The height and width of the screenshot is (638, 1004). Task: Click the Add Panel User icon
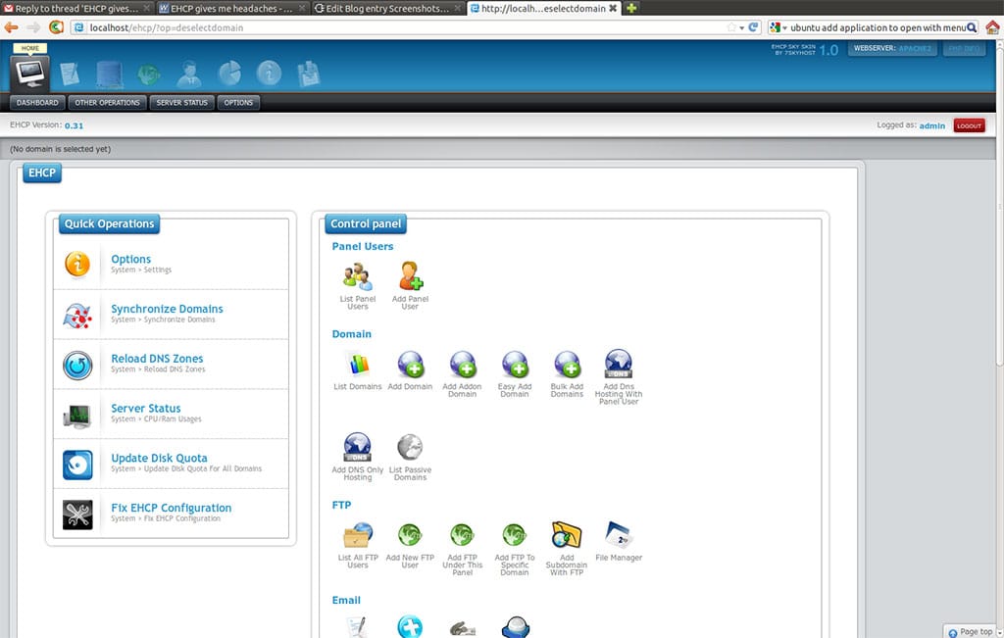(410, 274)
